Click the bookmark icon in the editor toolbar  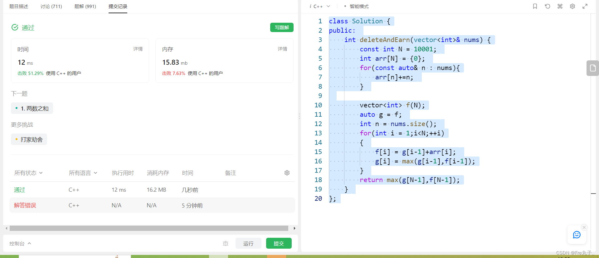pos(535,6)
